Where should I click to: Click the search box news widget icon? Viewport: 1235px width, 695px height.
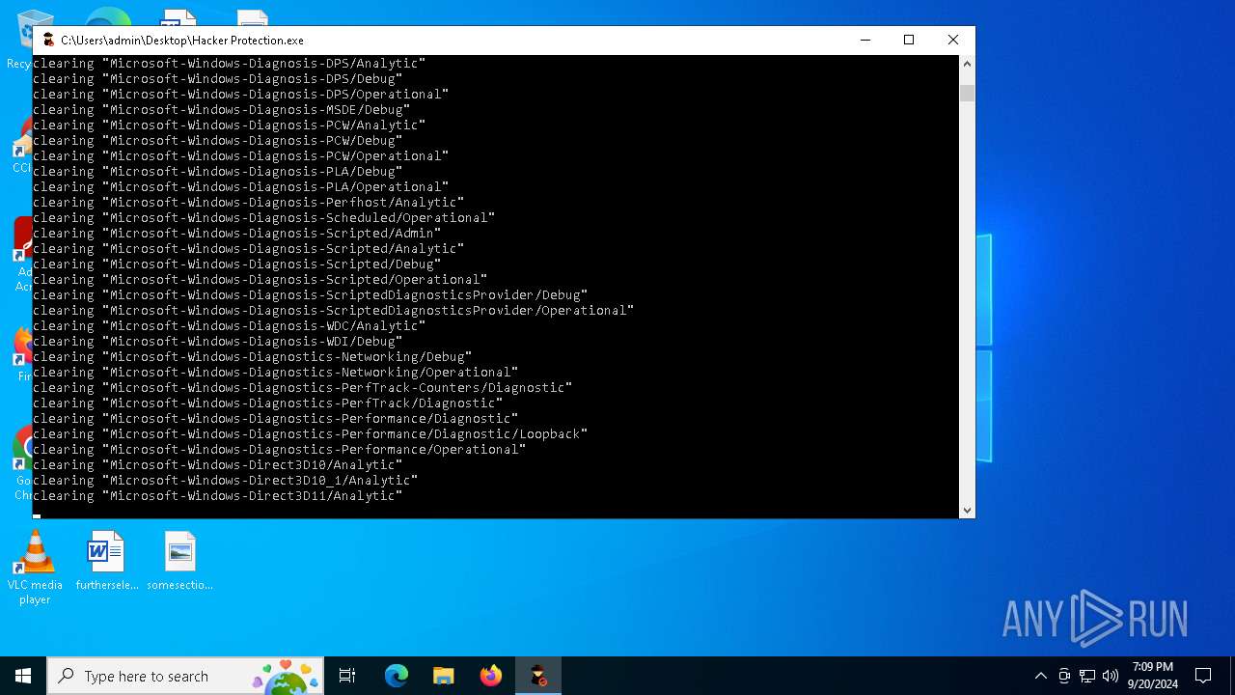(x=286, y=676)
